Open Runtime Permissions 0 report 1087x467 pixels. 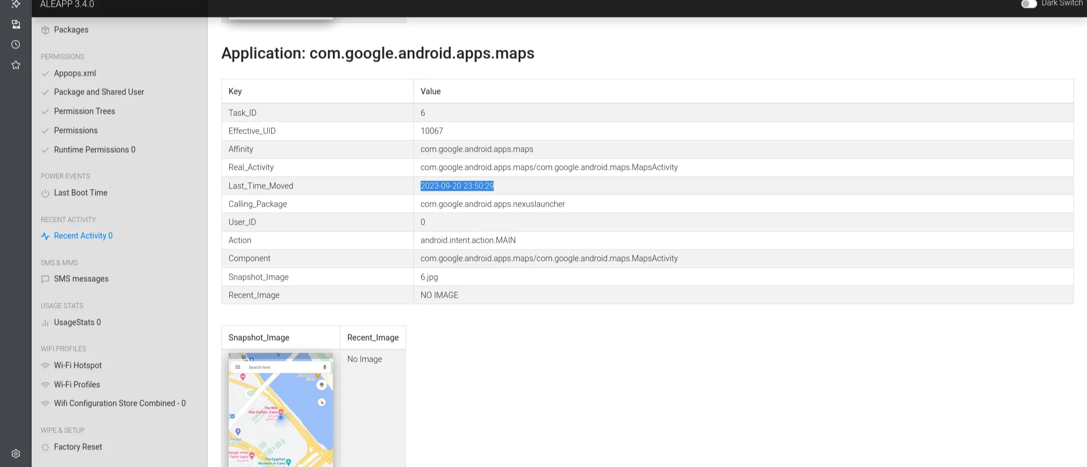95,149
